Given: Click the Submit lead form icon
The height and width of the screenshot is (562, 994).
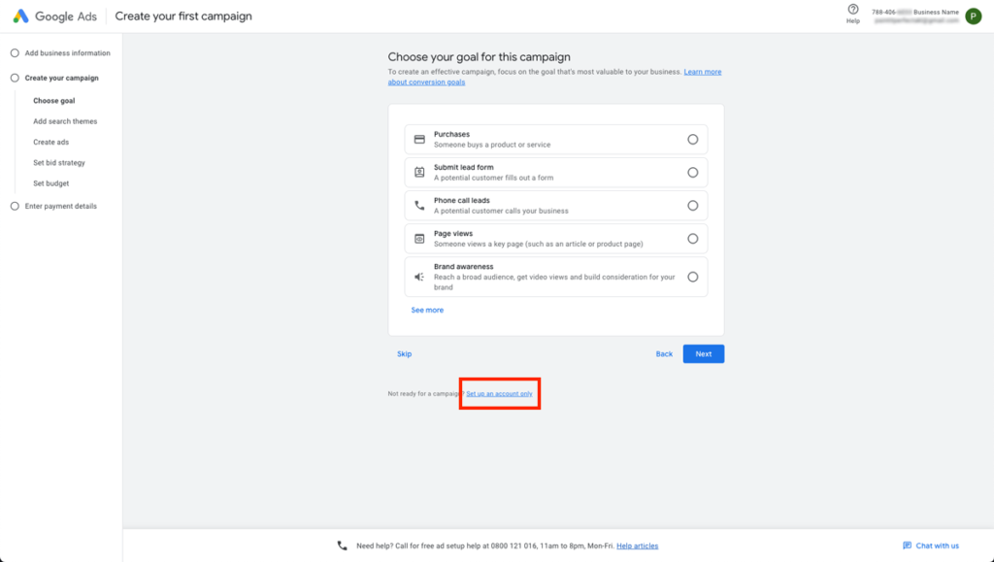Looking at the screenshot, I should click(x=419, y=173).
